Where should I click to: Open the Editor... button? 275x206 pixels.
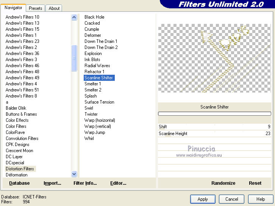click(118, 183)
